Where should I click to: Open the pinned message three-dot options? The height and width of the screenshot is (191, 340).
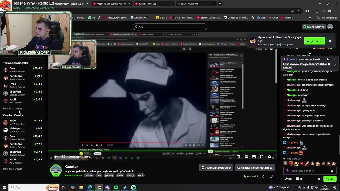pyautogui.click(x=335, y=59)
